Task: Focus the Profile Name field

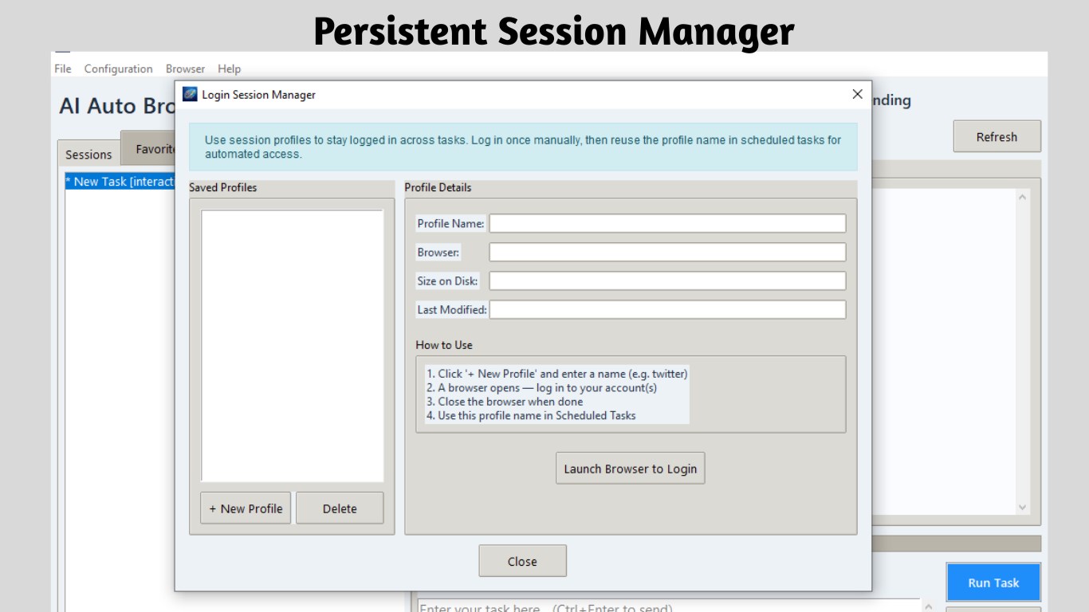Action: coord(667,223)
